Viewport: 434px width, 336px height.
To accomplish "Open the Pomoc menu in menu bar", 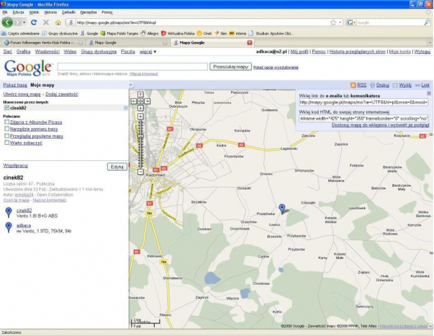I will click(107, 12).
